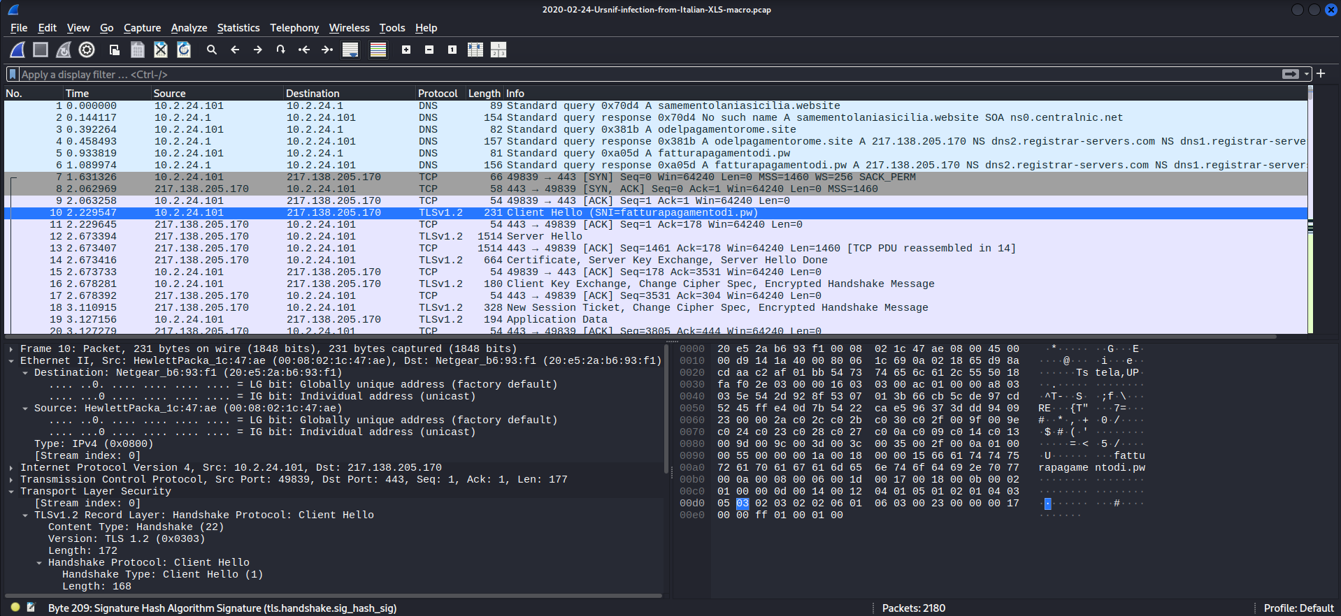Open the display filter bookmark menu
Screen dimensions: 1341x616
coord(12,74)
